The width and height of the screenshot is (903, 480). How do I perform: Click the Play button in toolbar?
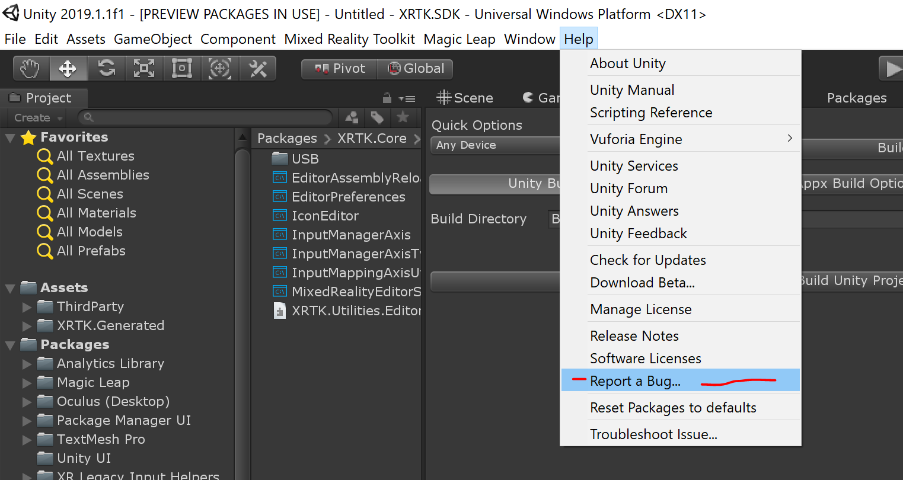point(891,69)
